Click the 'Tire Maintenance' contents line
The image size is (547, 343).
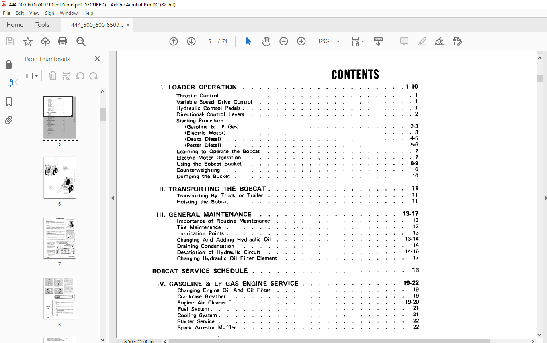(199, 227)
